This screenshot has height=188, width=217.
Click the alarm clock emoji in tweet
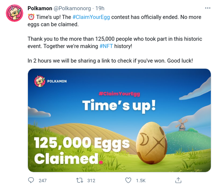31,17
